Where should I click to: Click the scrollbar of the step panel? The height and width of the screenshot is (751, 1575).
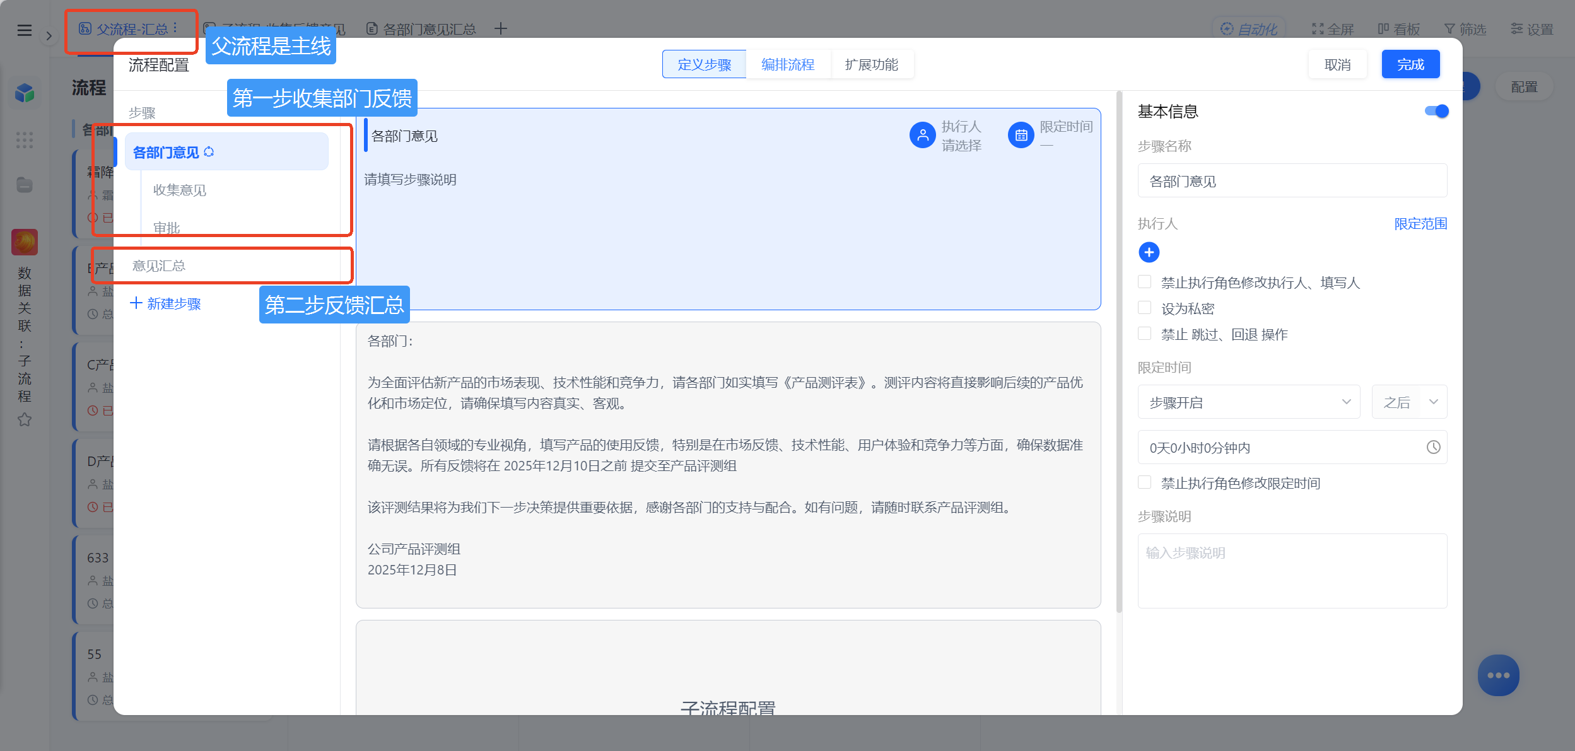(x=1119, y=353)
